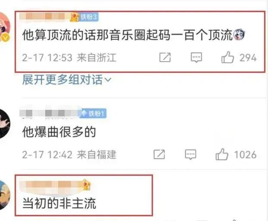Open the third commenter's avatar

(5, 195)
